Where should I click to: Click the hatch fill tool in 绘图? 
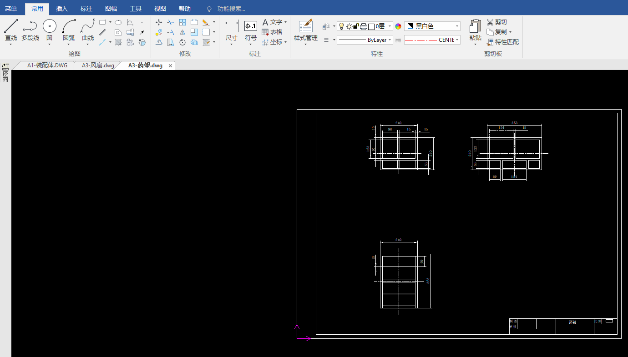coord(118,42)
